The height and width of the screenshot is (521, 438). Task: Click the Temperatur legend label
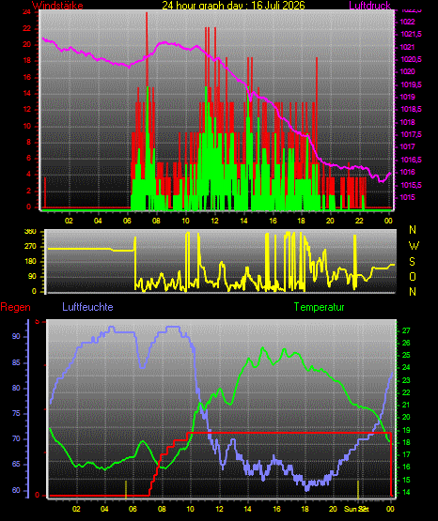point(319,307)
